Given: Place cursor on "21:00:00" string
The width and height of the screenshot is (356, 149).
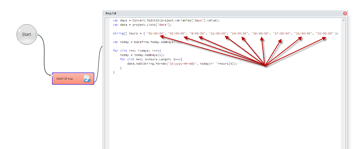Looking at the screenshot, I should 303,33.
